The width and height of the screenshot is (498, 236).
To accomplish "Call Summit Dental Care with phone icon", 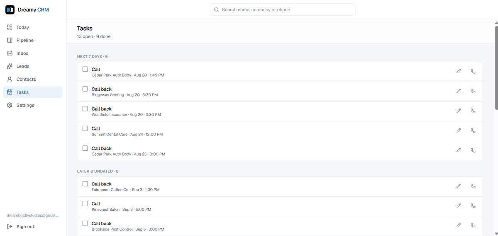I will pyautogui.click(x=473, y=130).
